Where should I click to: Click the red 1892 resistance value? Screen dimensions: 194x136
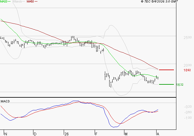tap(187, 70)
